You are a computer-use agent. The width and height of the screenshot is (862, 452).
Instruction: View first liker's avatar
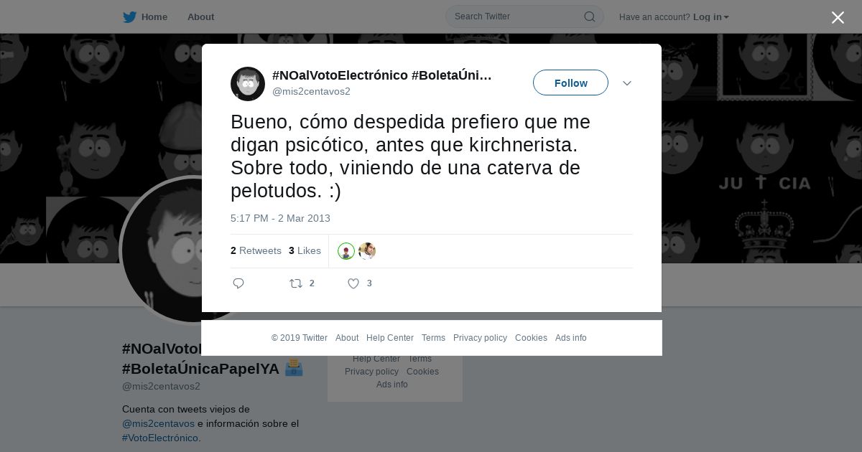[346, 251]
